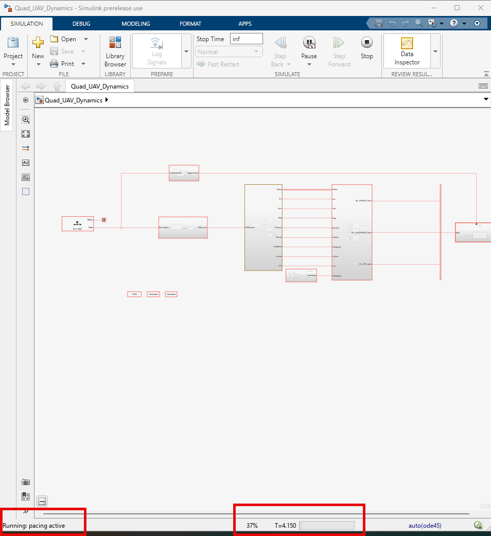Pause the running simulation
This screenshot has height=536, width=491.
(309, 48)
